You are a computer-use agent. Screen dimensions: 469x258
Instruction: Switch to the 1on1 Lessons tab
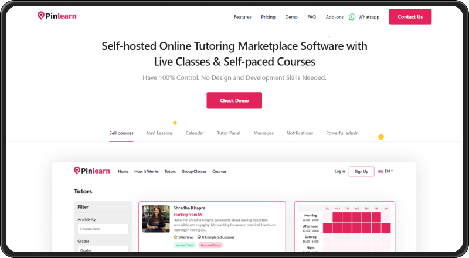coord(159,133)
